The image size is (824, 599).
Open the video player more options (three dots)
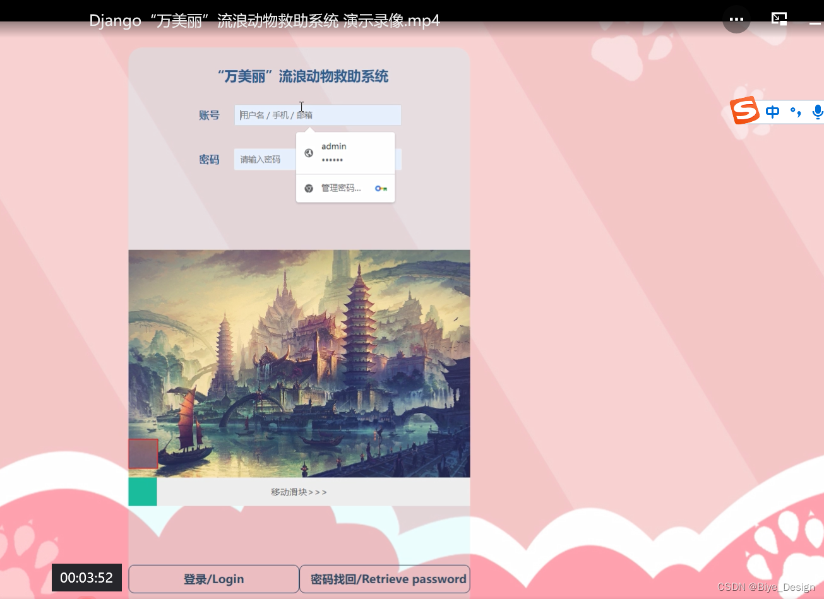pyautogui.click(x=736, y=19)
